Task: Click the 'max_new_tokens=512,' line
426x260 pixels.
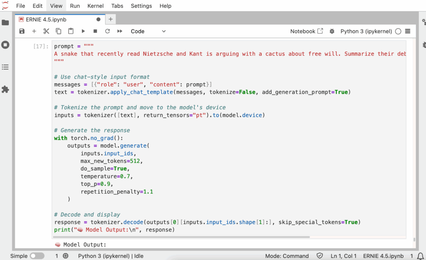Action: coord(111,161)
